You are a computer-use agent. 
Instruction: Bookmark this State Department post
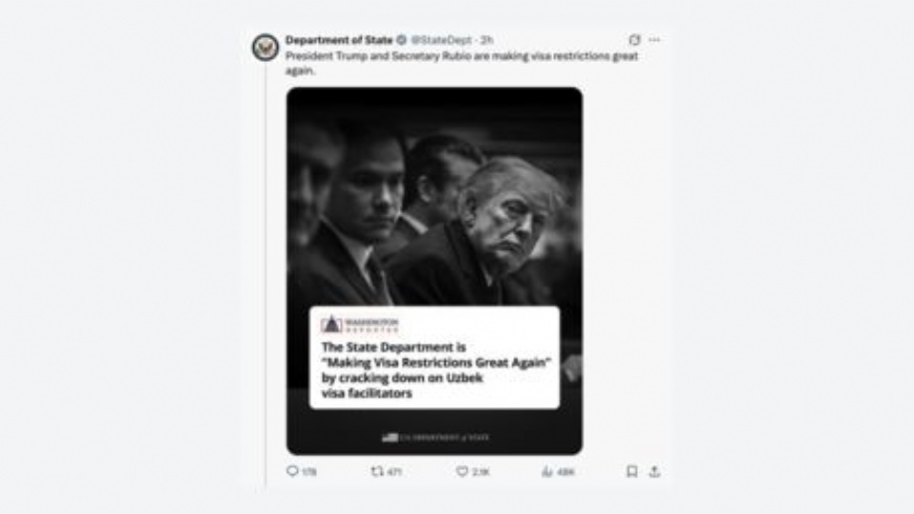click(x=632, y=471)
